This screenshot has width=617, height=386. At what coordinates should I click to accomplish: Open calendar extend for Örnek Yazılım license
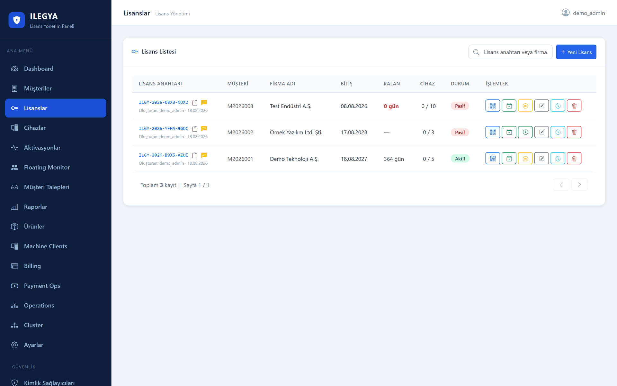(509, 132)
